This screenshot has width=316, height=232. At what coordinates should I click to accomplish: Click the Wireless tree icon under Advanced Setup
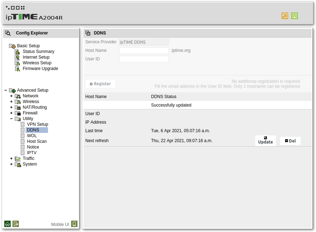pos(18,102)
